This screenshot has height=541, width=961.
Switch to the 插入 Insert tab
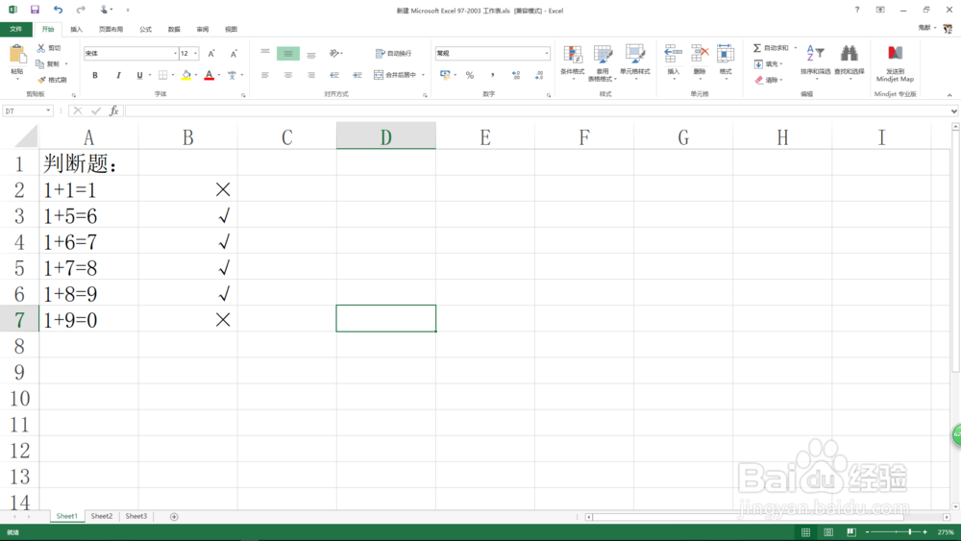coord(76,29)
